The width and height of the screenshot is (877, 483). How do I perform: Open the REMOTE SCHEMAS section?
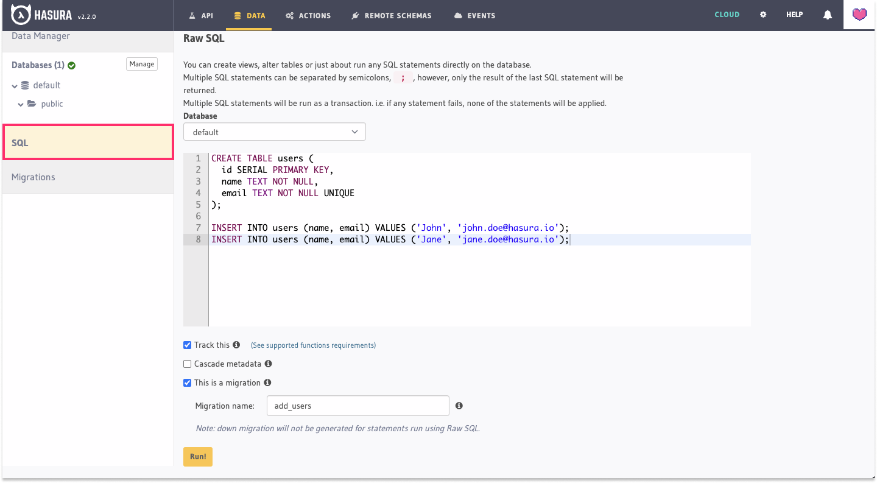(391, 15)
